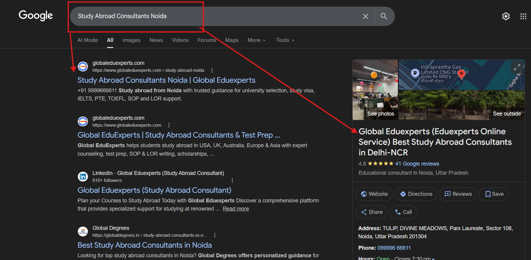Click 'Educational consultant in Noida, Uttar Pradesh' text
Viewport: 531px width, 260px height.
(x=413, y=173)
